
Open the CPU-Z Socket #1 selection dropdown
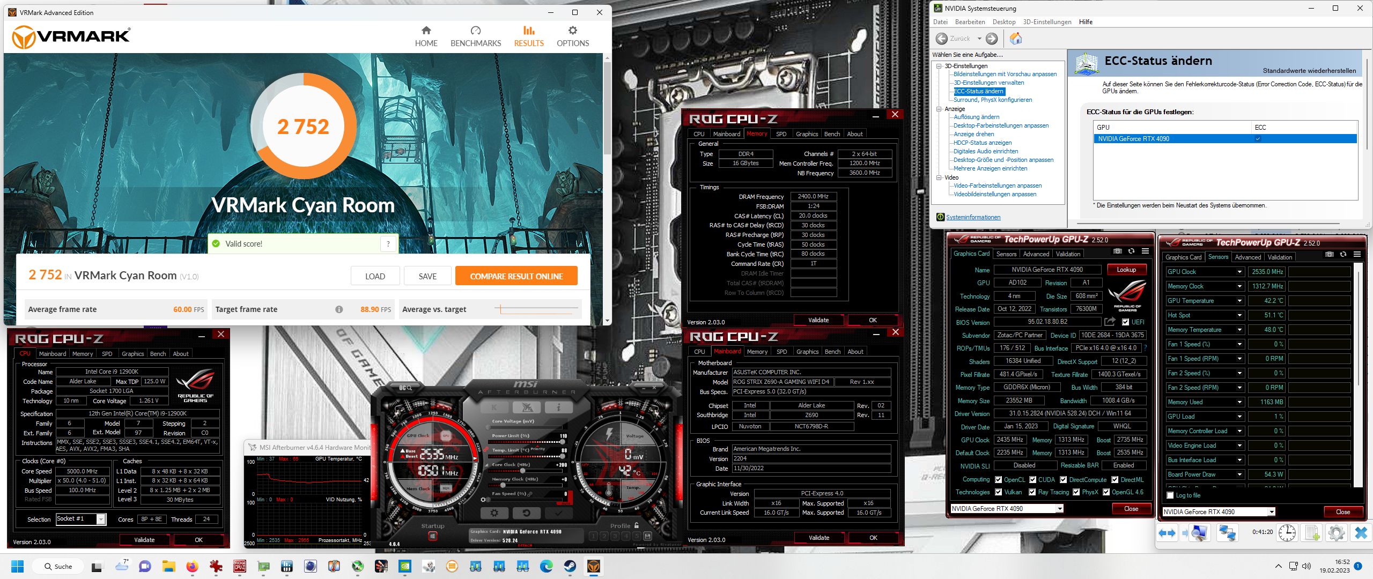100,519
